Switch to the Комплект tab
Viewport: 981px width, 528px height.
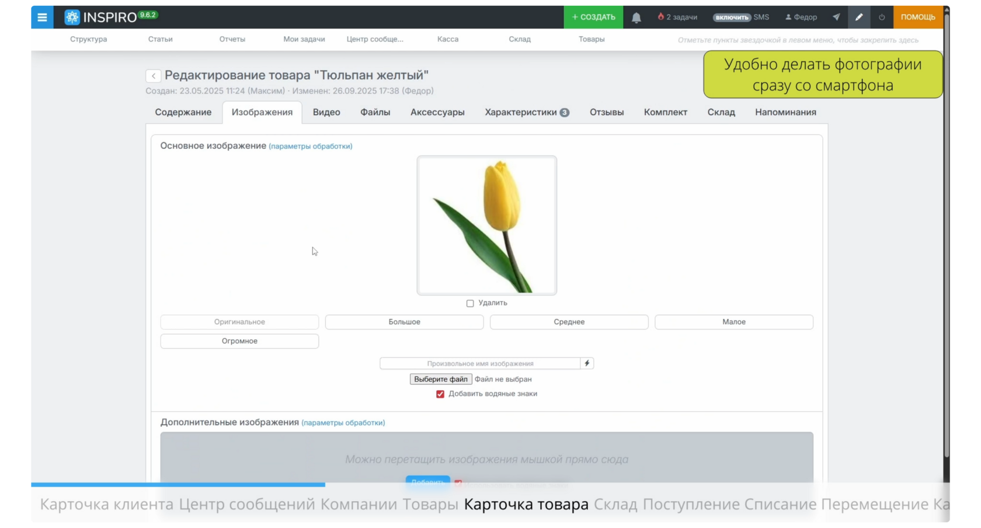pos(666,112)
